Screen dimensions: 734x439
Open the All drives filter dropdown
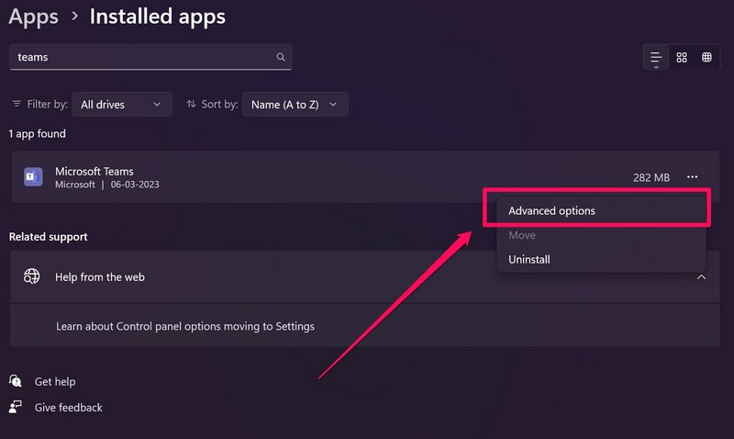pyautogui.click(x=121, y=105)
